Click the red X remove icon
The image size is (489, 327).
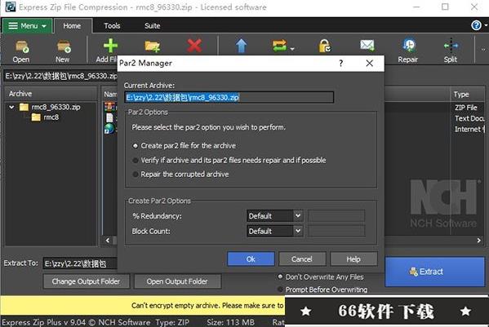(194, 46)
